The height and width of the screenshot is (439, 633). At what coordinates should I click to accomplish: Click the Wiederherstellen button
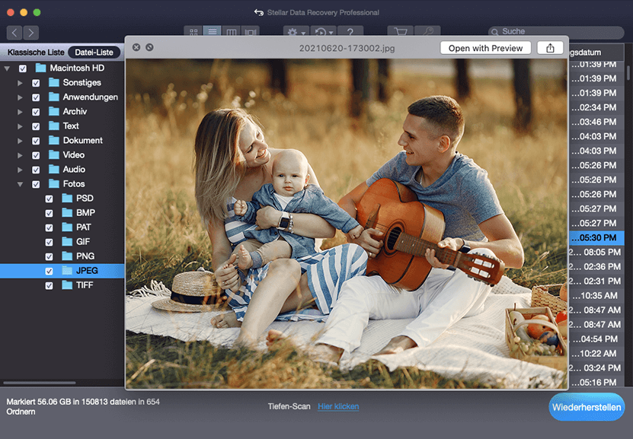pyautogui.click(x=587, y=407)
